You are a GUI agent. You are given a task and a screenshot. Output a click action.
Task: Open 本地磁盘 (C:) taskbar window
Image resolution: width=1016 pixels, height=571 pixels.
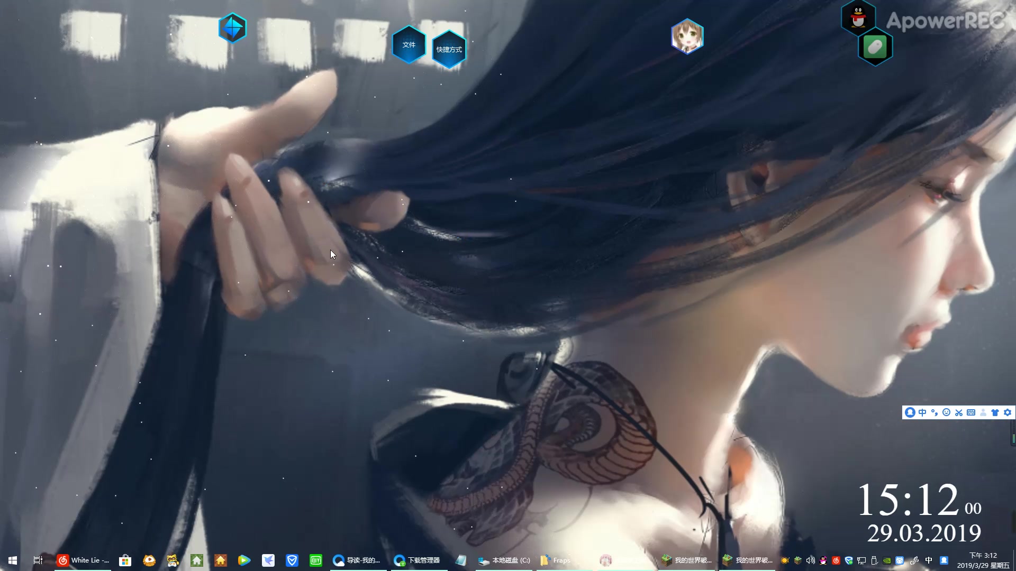tap(504, 560)
